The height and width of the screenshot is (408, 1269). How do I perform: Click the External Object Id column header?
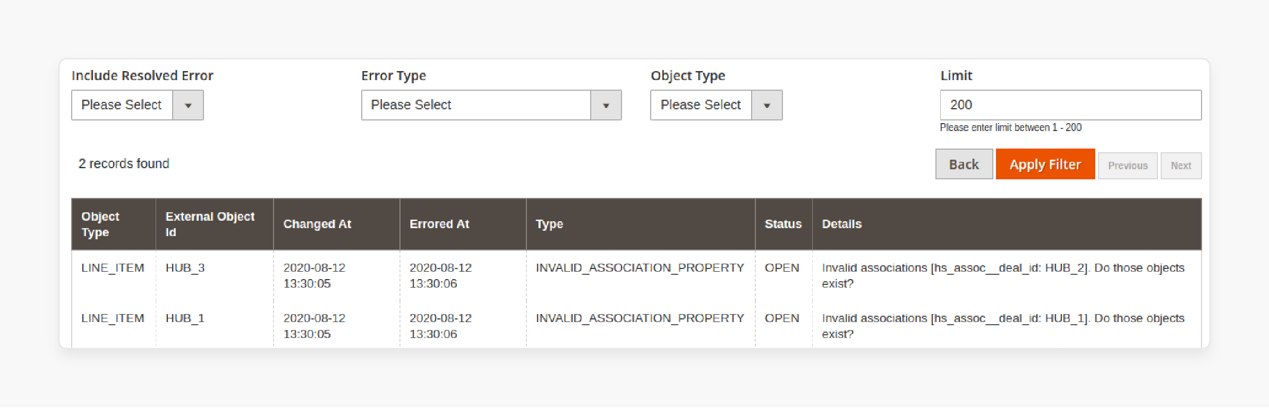click(215, 224)
